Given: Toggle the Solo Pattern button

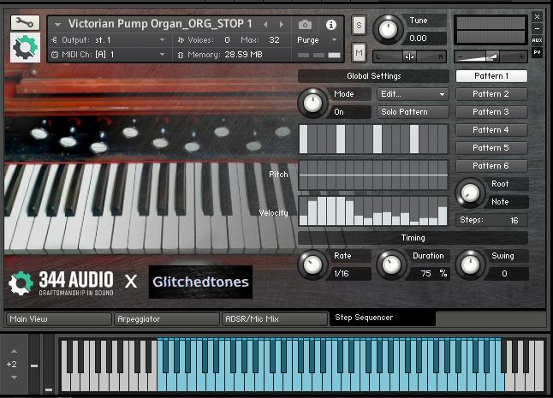Looking at the screenshot, I should point(413,112).
